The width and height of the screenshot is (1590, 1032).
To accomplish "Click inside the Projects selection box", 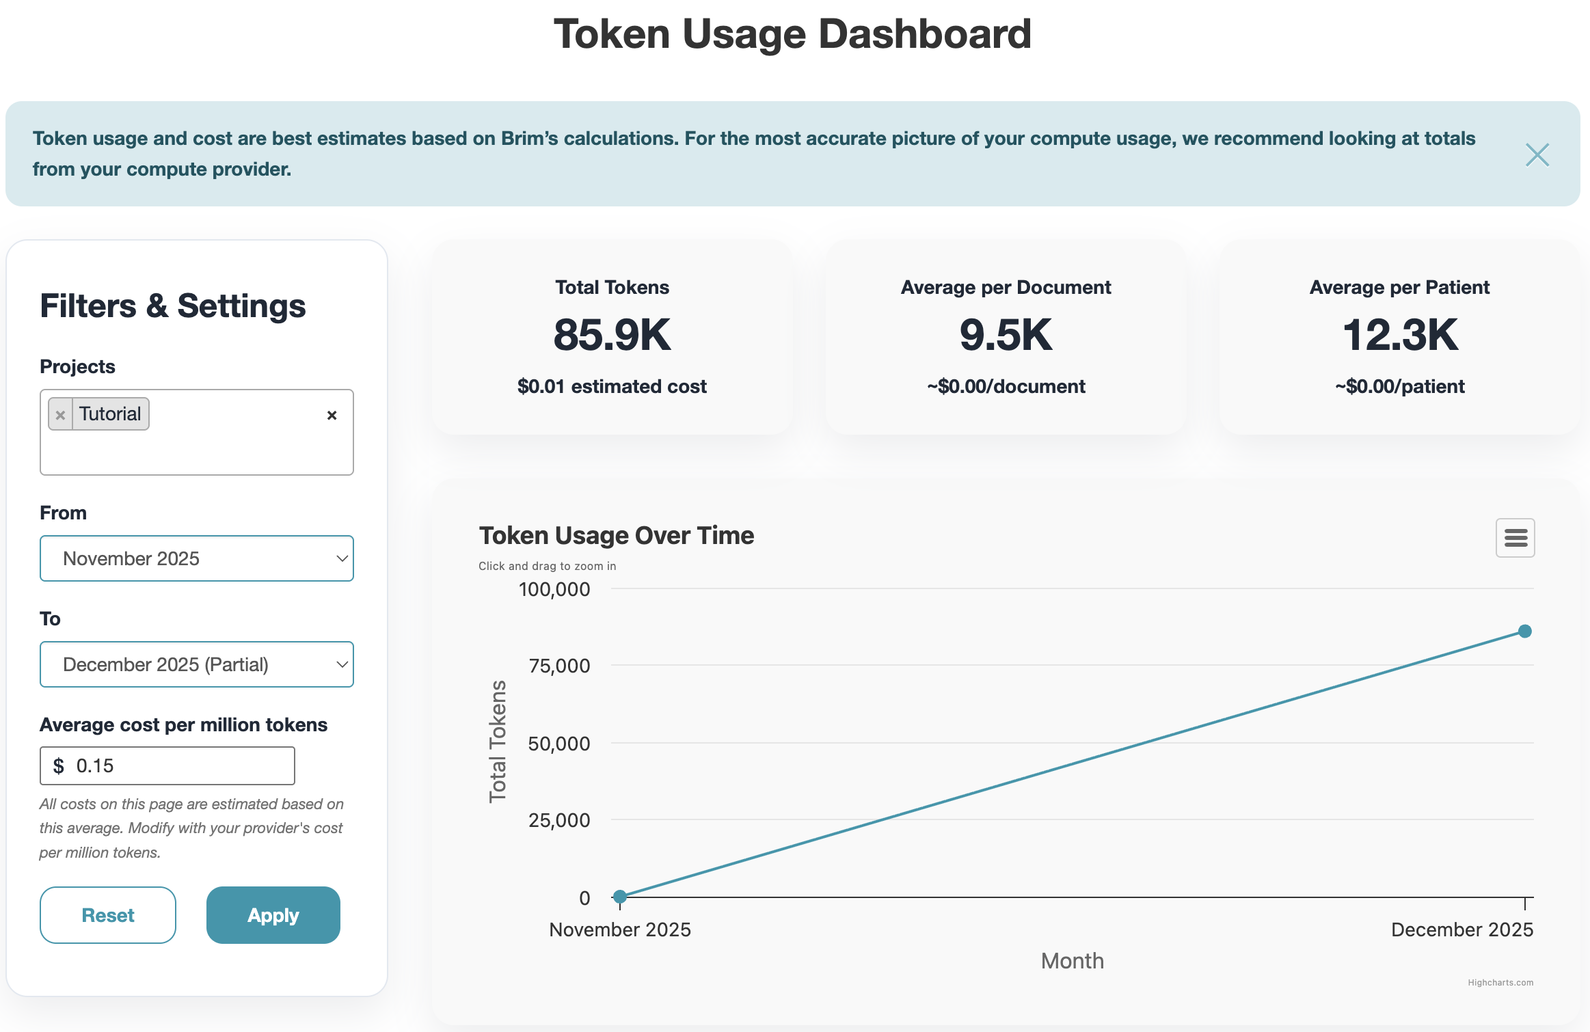I will (x=197, y=451).
